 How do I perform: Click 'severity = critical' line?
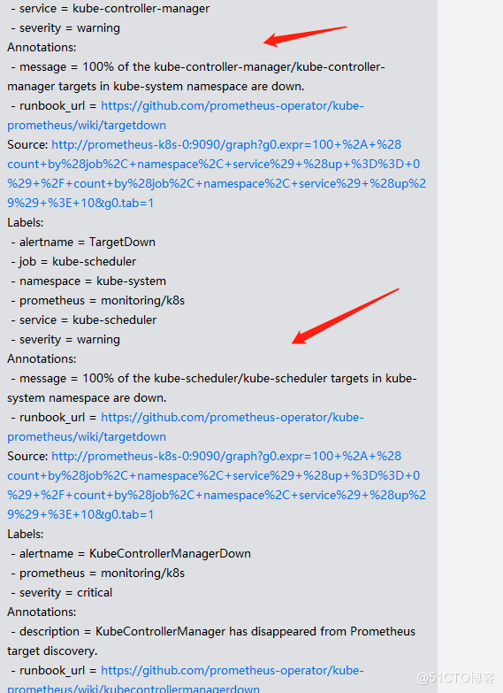(65, 593)
